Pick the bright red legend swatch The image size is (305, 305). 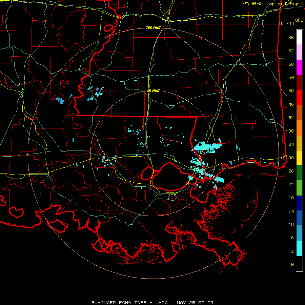click(299, 98)
